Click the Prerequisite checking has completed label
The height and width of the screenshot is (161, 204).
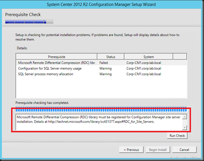click(x=42, y=103)
